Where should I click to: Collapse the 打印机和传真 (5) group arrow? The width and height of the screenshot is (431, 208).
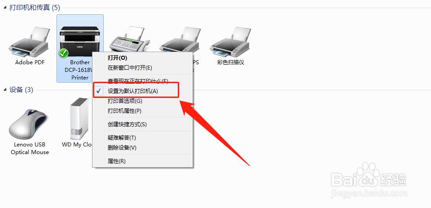(x=5, y=8)
